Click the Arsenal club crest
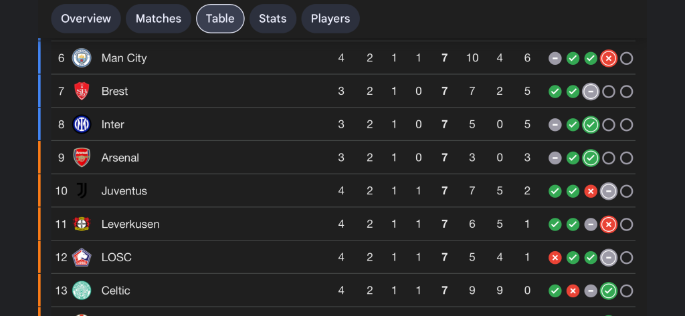The width and height of the screenshot is (685, 316). 82,158
